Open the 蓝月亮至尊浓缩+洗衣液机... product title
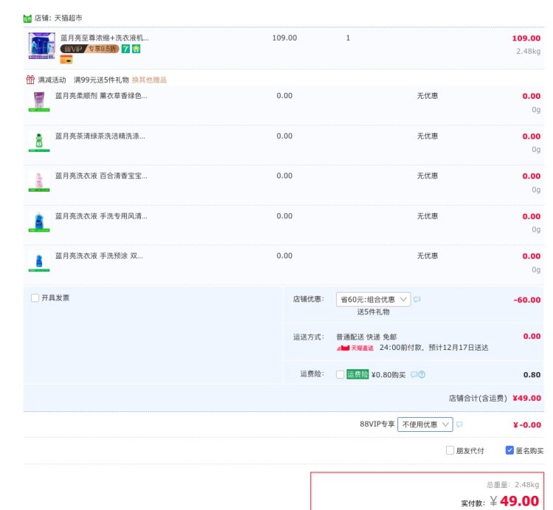553x510 pixels. [x=105, y=38]
